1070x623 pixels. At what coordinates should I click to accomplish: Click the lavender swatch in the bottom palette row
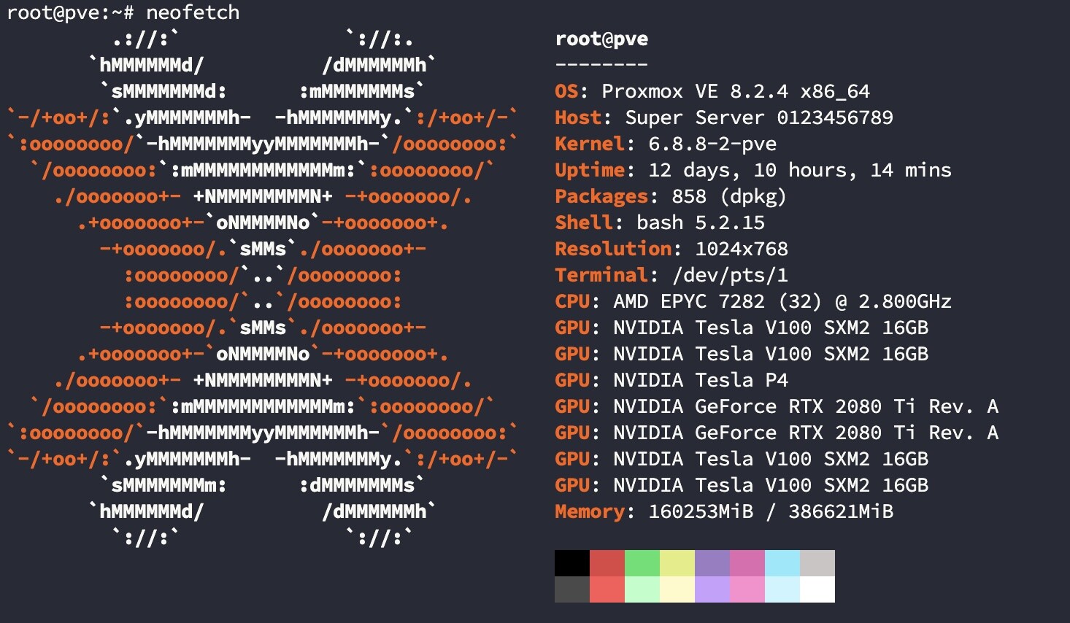712,589
